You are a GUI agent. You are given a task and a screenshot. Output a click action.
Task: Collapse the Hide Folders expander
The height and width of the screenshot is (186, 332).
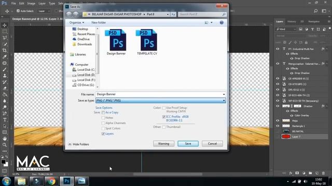click(78, 144)
